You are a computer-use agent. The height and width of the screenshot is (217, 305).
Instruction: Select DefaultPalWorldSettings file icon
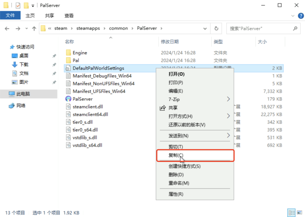pos(68,68)
